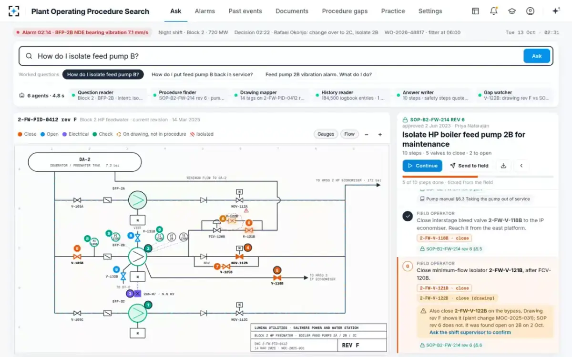The width and height of the screenshot is (572, 357).
Task: Toggle Gauges overlay on drawing
Action: pos(326,134)
